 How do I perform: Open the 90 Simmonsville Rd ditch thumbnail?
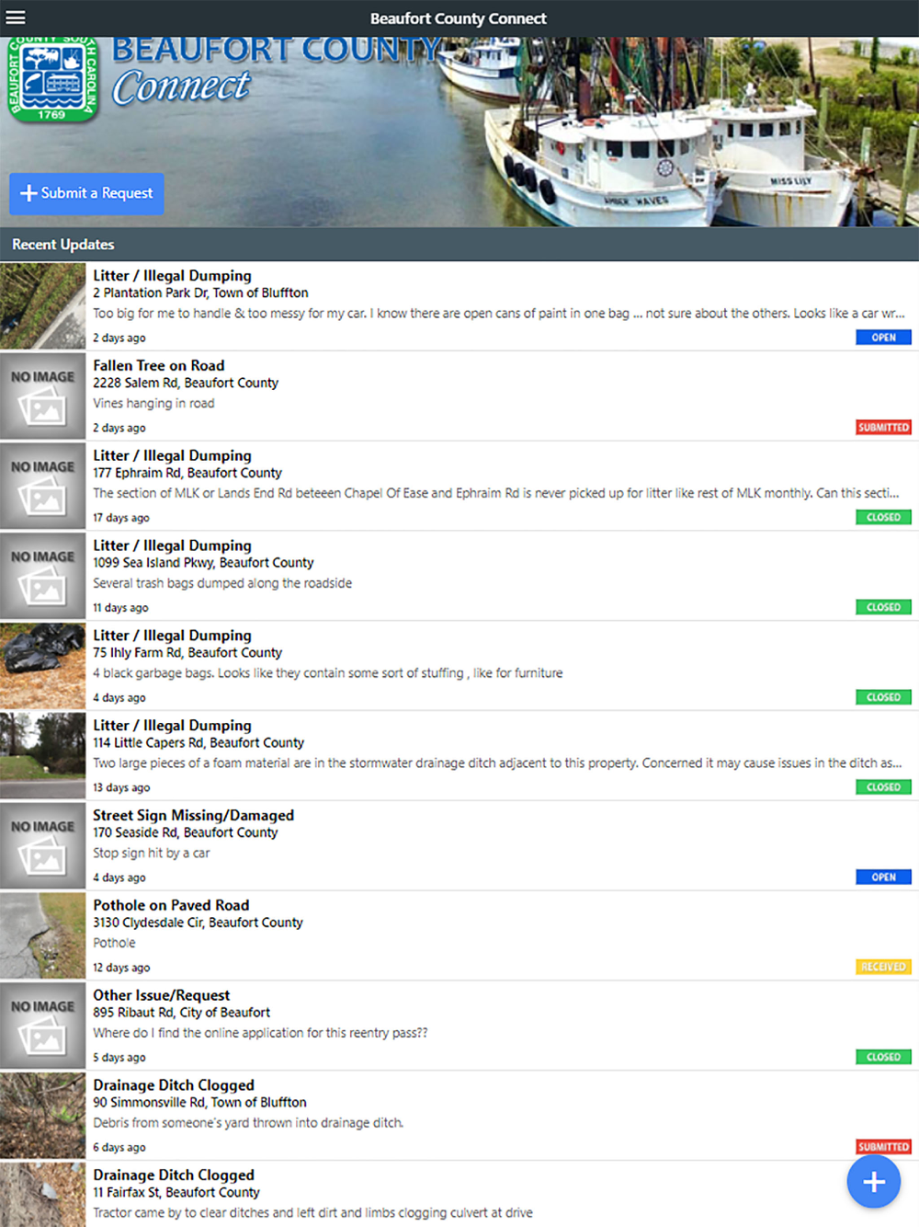coord(43,1117)
